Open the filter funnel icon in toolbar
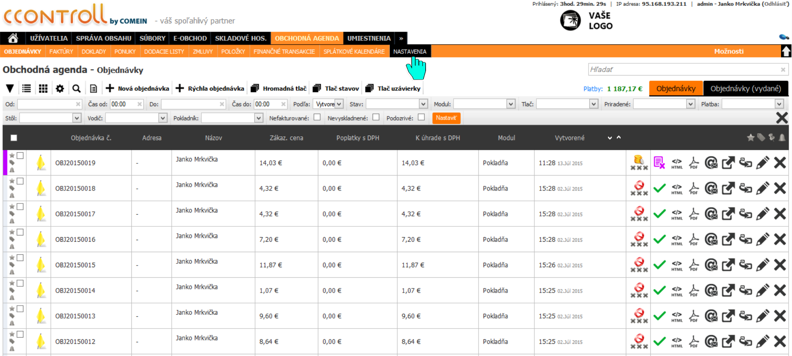Viewport: 792px width, 356px height. (x=10, y=88)
